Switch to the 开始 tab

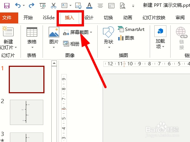coord(28,18)
